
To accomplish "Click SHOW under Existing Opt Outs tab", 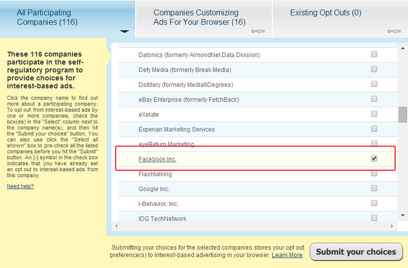I will [394, 31].
